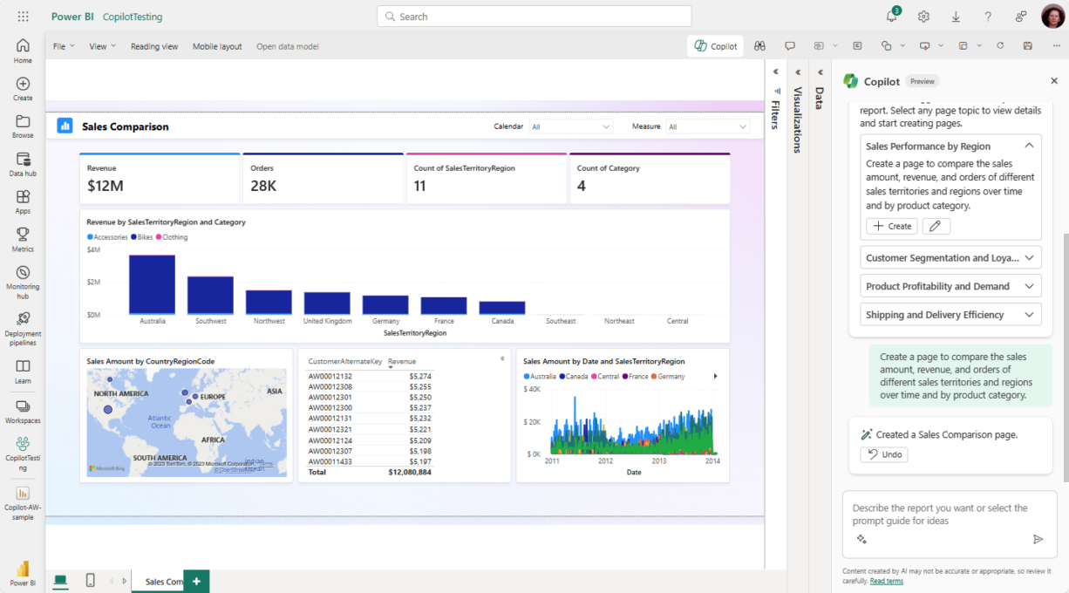The width and height of the screenshot is (1069, 593).
Task: Open Metrics in left sidebar
Action: [23, 240]
